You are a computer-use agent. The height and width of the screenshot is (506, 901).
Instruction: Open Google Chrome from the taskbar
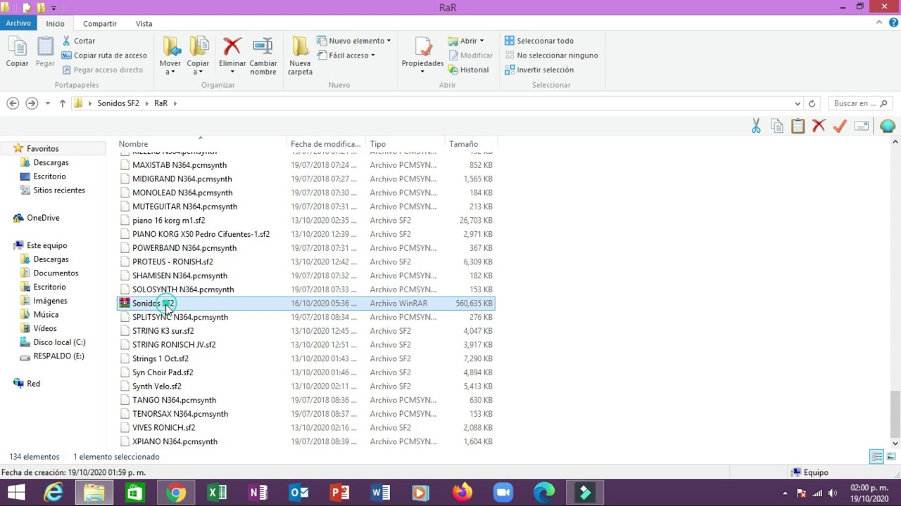click(176, 493)
